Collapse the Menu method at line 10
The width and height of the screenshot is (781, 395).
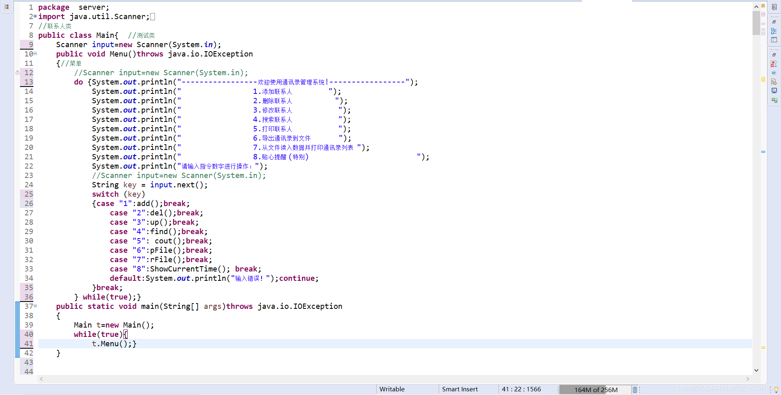(x=35, y=54)
